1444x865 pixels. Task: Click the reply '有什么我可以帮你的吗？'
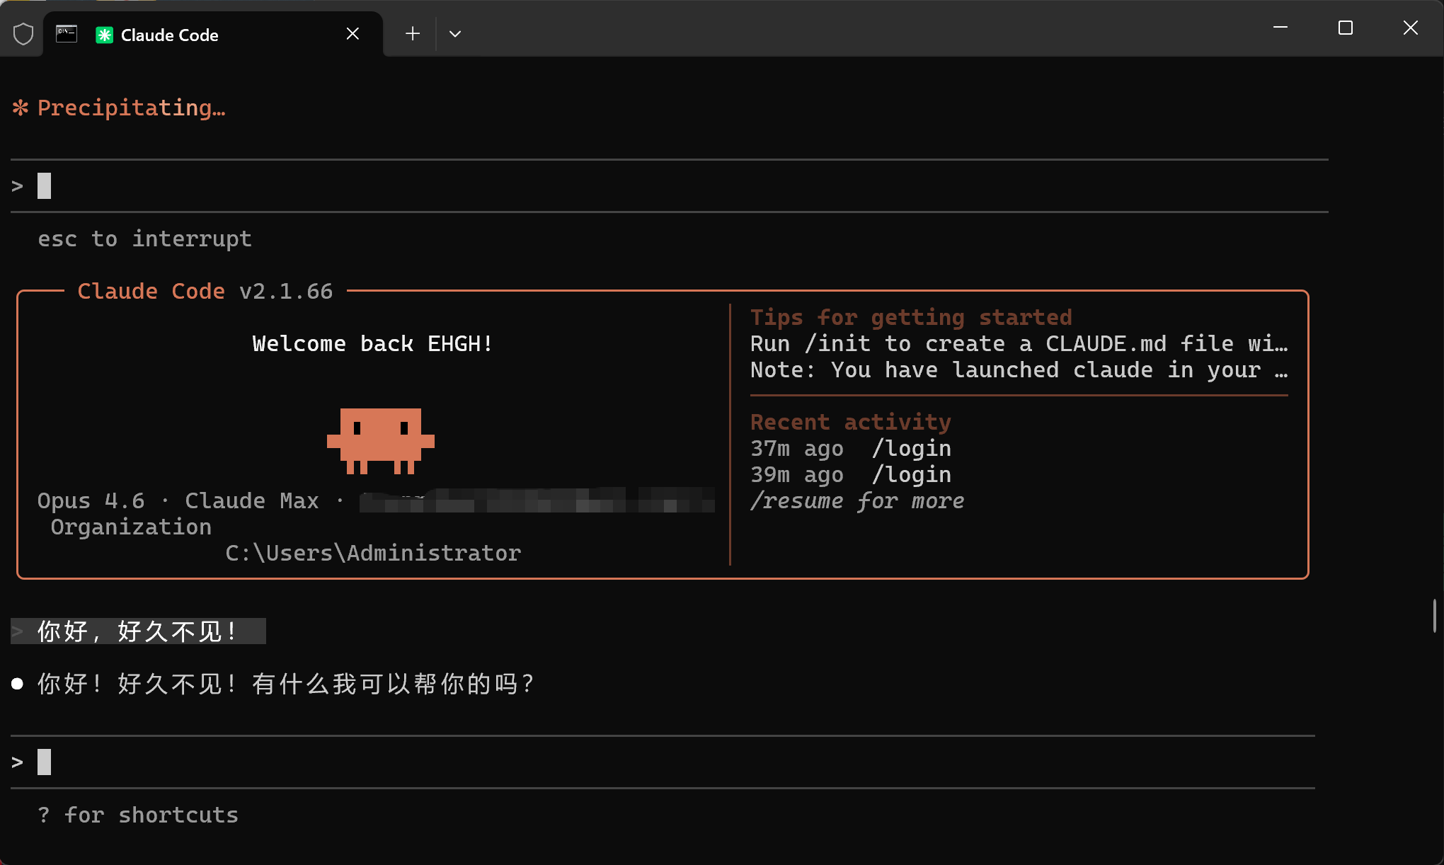[x=393, y=684]
